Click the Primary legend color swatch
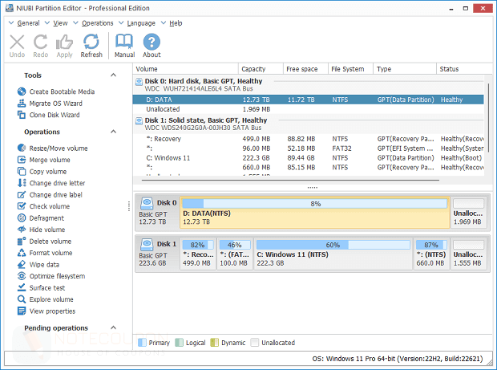Screen dimensions: 497x370 tap(143, 343)
